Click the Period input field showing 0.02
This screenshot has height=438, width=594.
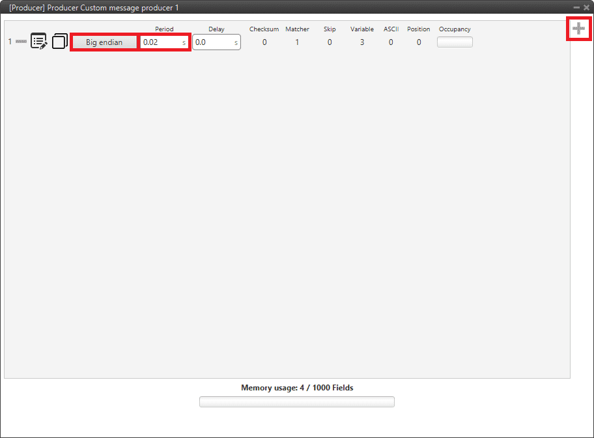point(160,42)
